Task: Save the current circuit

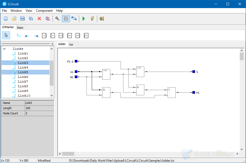Action: coord(22,18)
